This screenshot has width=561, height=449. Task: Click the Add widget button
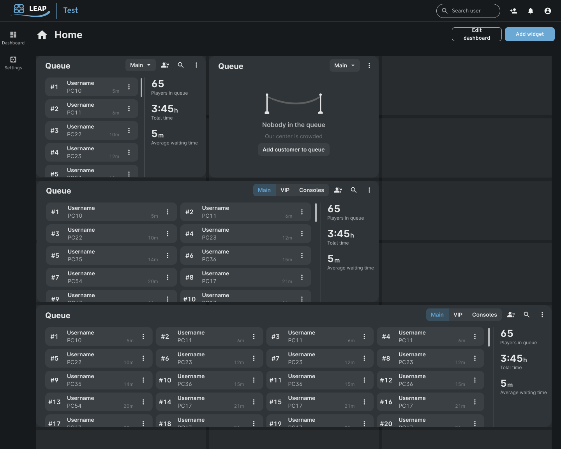click(x=529, y=34)
